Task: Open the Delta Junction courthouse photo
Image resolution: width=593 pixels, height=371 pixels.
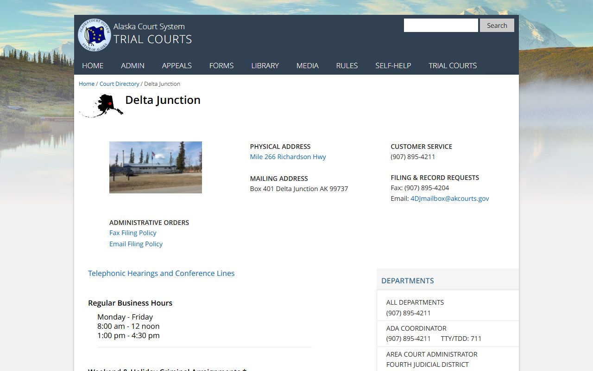Action: point(156,167)
